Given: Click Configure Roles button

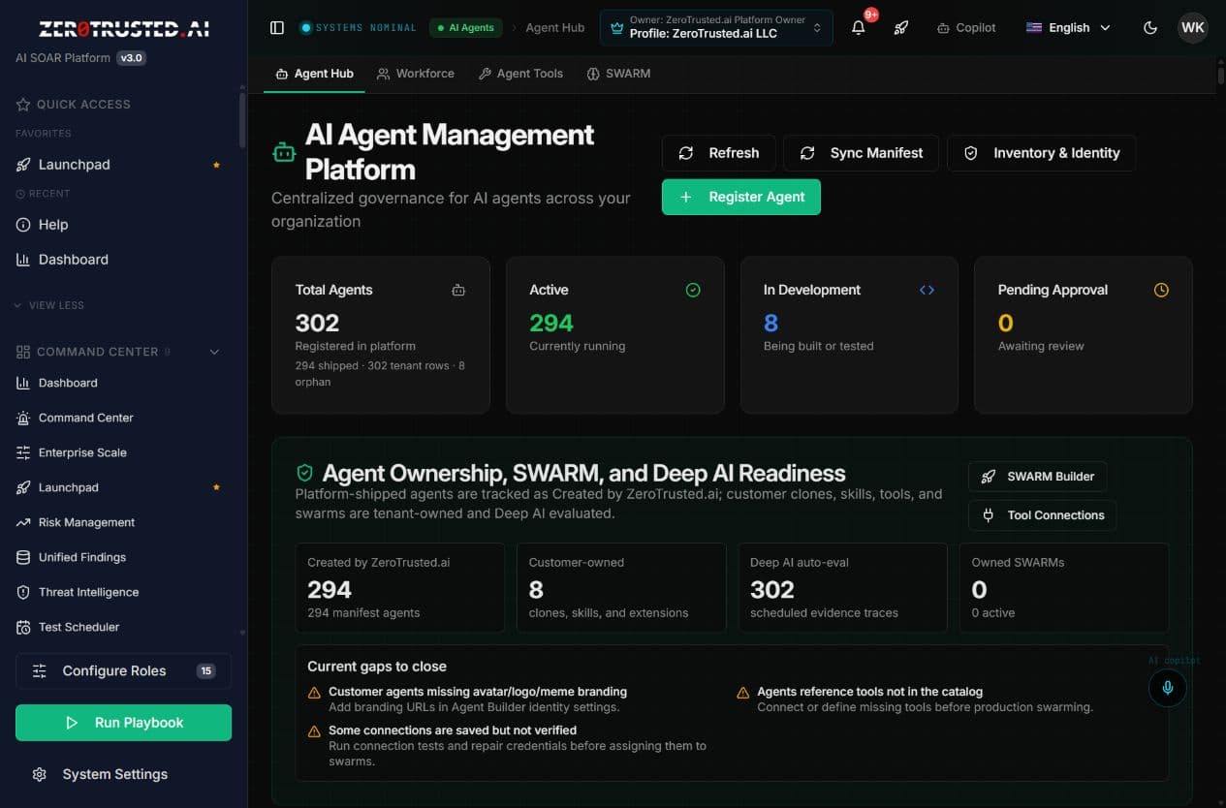Looking at the screenshot, I should click(x=123, y=670).
